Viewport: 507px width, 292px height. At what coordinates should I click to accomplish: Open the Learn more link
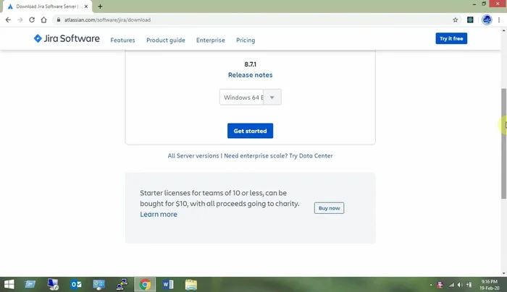pos(159,214)
